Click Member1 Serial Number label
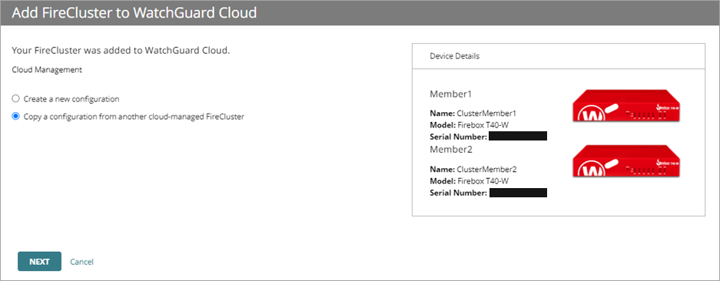 tap(458, 137)
